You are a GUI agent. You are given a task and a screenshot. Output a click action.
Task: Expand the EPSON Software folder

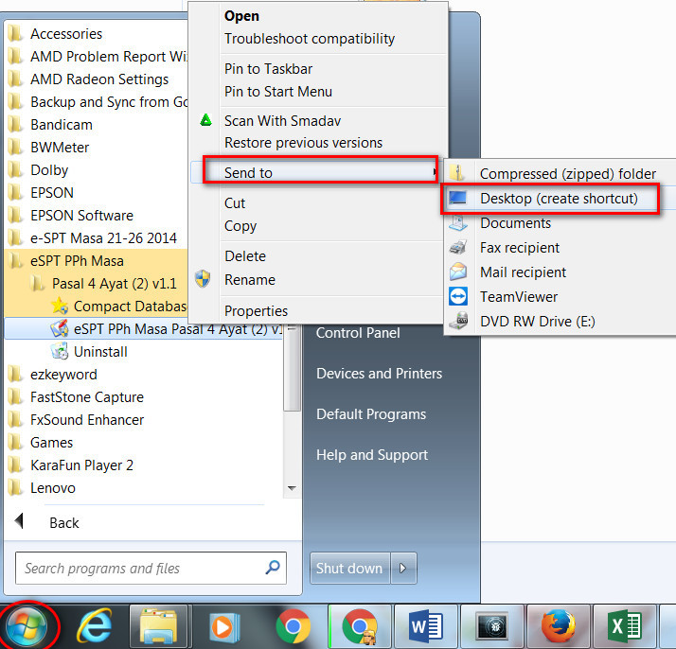[81, 215]
